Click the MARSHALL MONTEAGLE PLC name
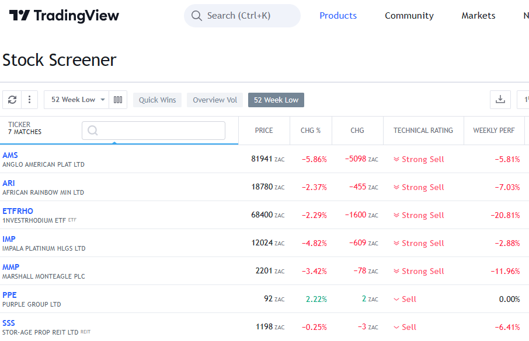 click(x=44, y=276)
